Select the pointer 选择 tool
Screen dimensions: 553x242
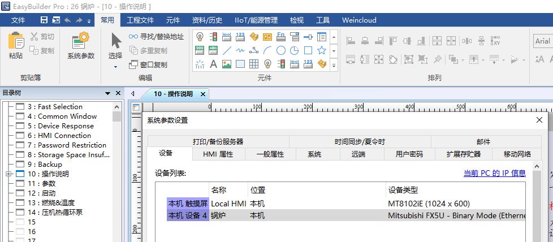tap(115, 46)
